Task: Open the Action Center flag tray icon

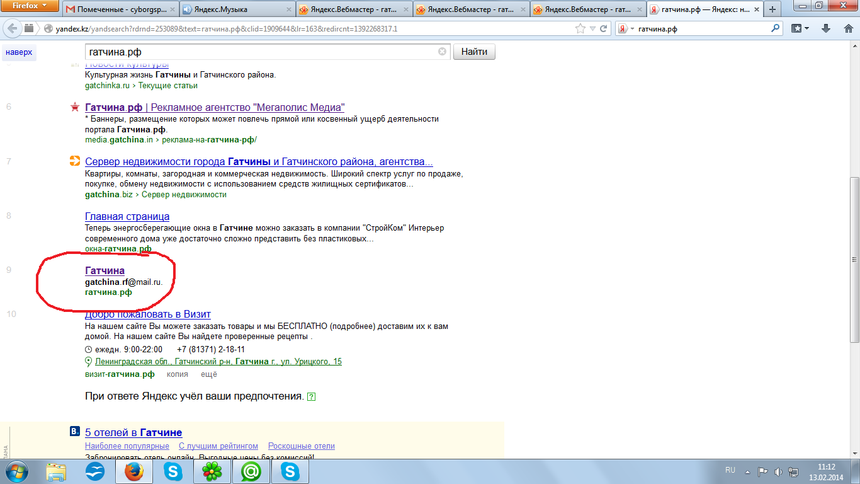Action: pyautogui.click(x=762, y=471)
